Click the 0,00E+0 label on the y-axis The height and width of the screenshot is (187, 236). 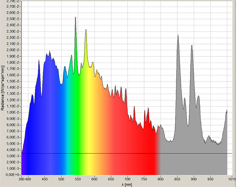click(14, 174)
